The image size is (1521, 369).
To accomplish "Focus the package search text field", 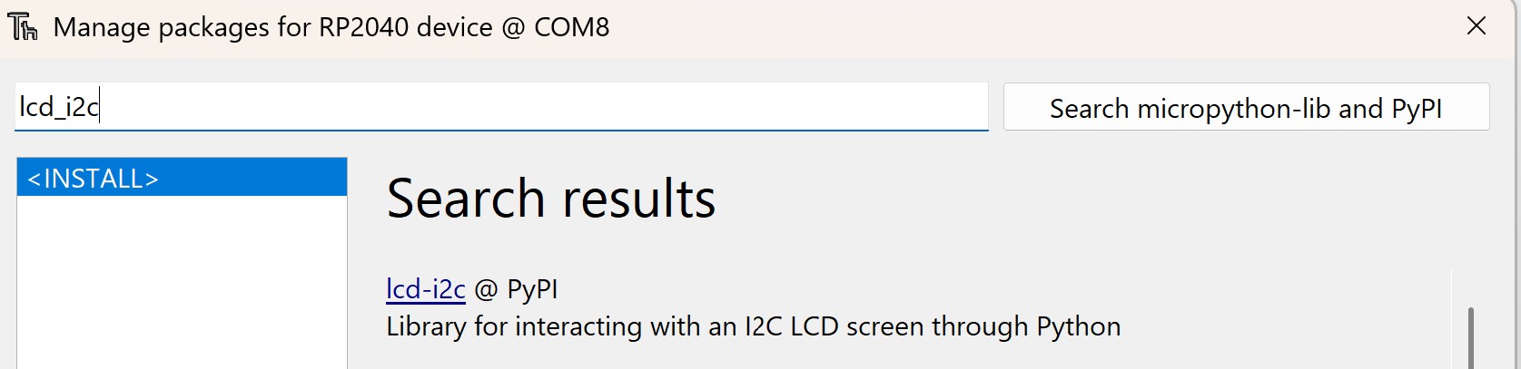I will point(499,107).
